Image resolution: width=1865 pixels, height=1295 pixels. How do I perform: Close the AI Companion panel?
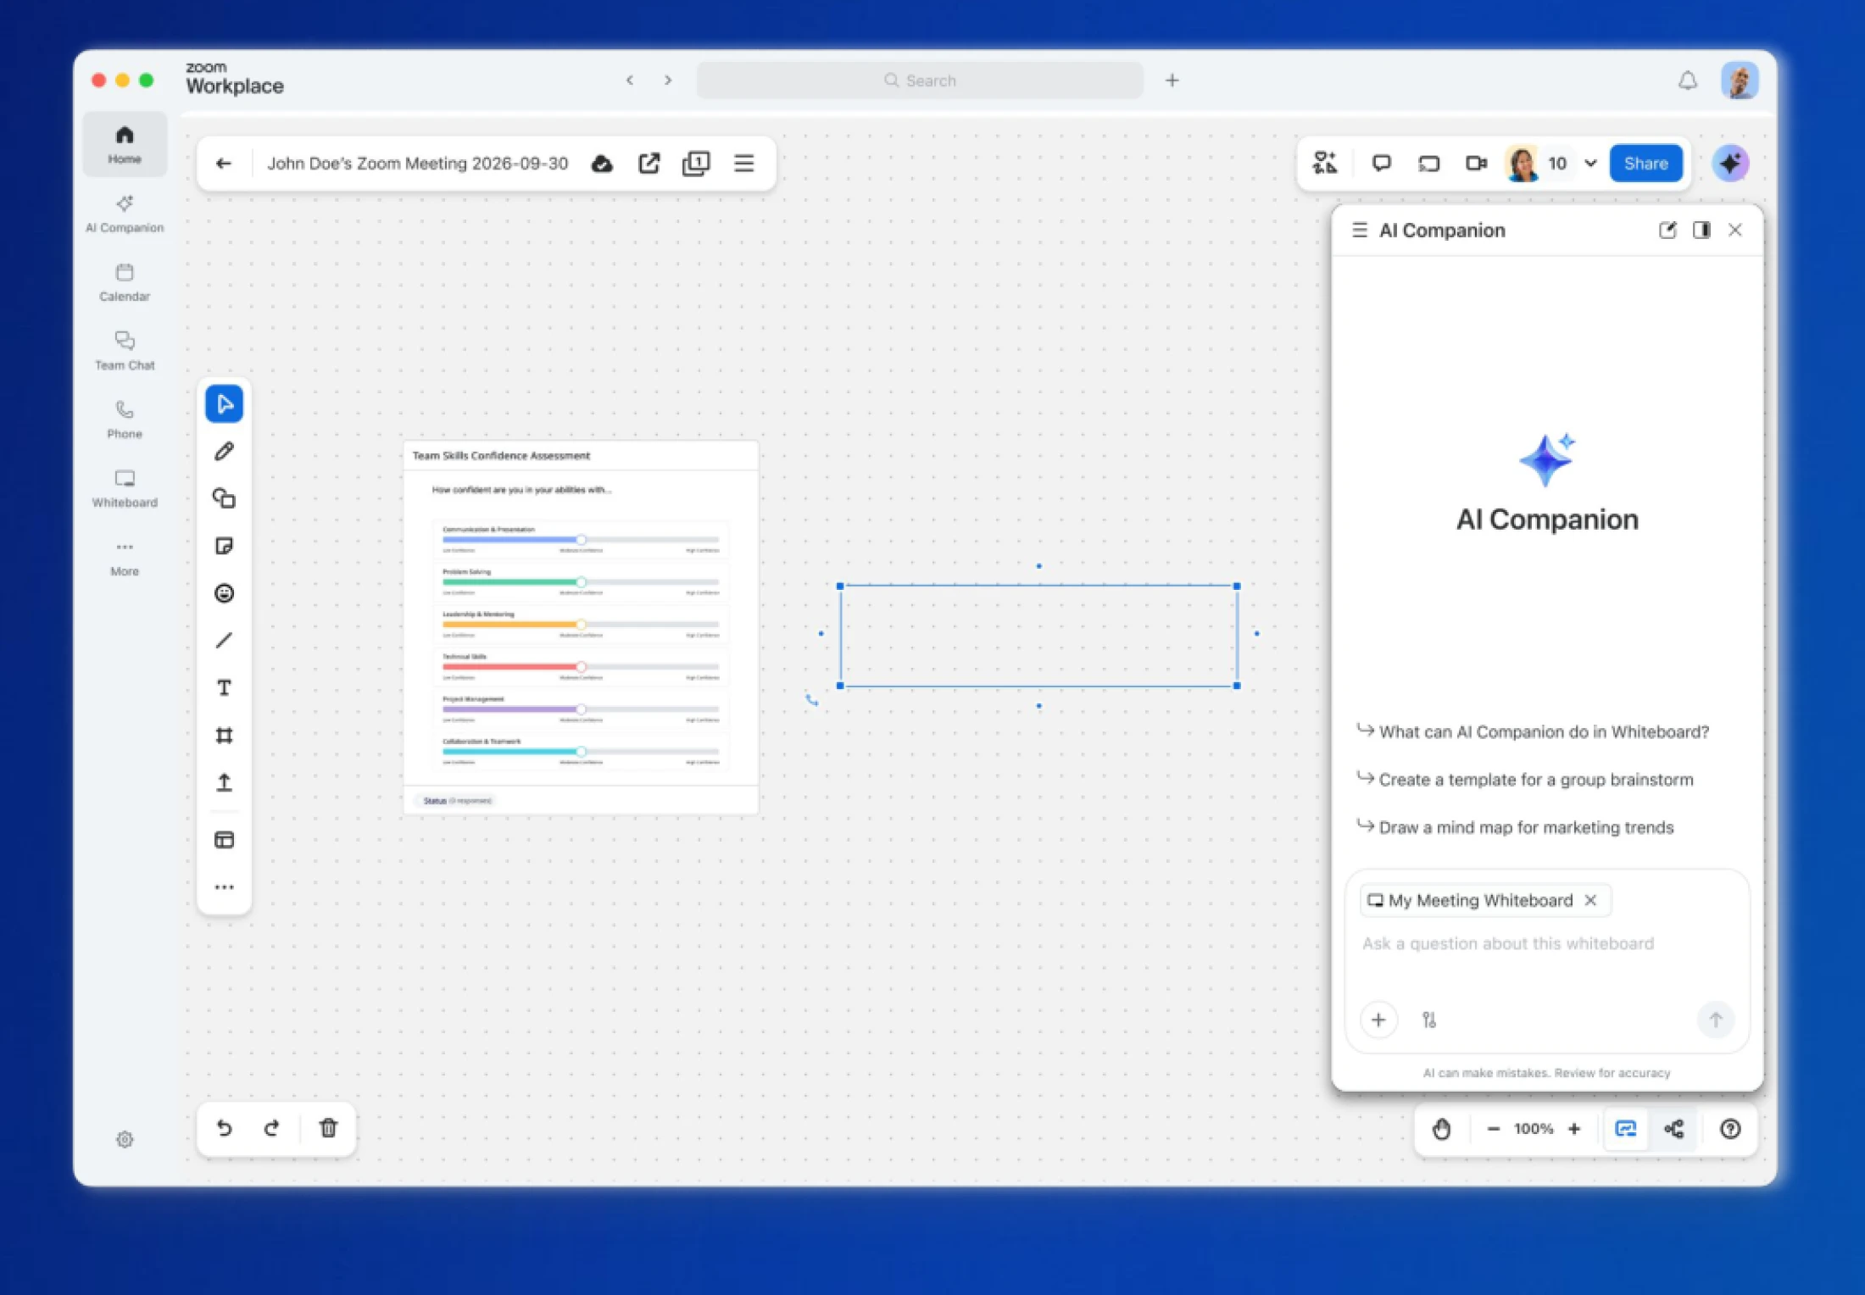[1734, 230]
